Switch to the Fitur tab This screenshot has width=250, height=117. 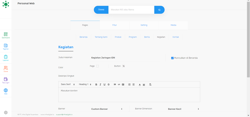point(114,25)
